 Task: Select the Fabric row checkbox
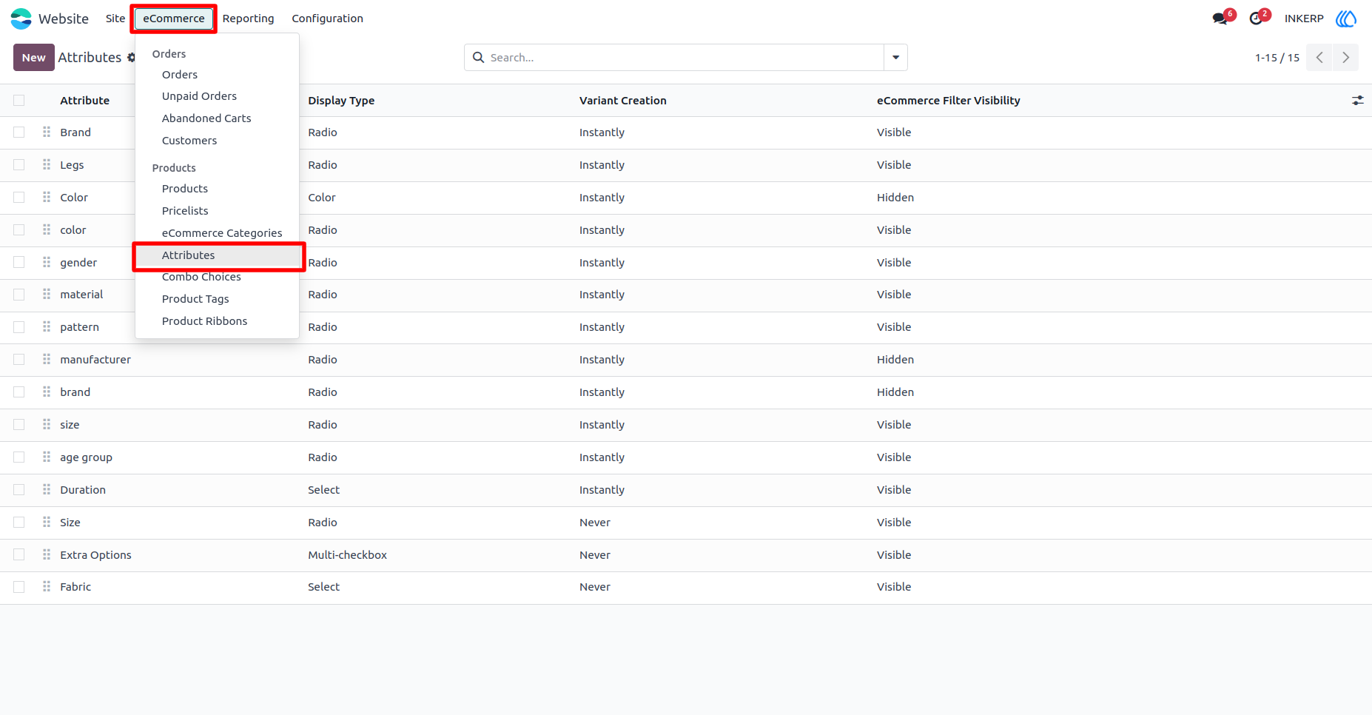pos(19,587)
